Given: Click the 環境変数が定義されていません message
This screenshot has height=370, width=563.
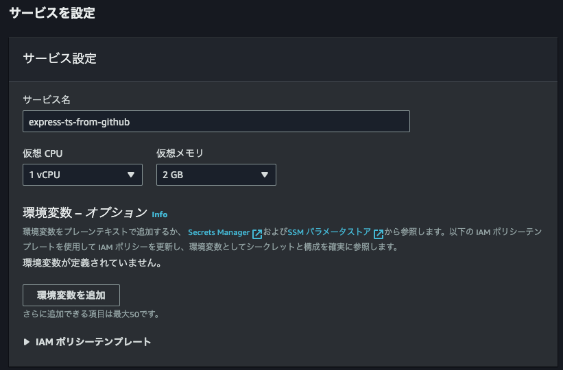Looking at the screenshot, I should 92,262.
